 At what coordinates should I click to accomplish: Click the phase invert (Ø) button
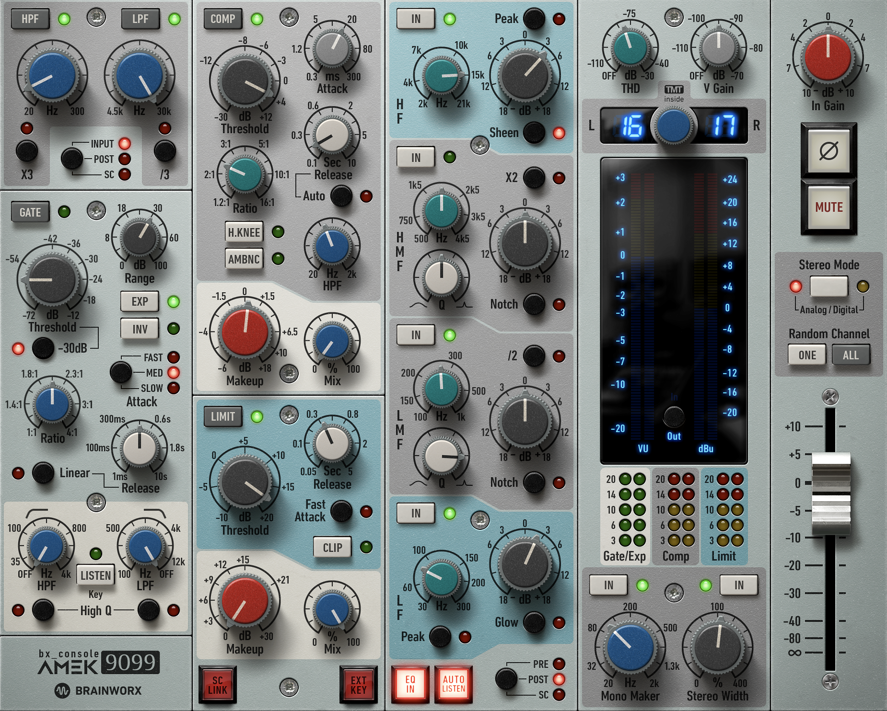click(829, 151)
